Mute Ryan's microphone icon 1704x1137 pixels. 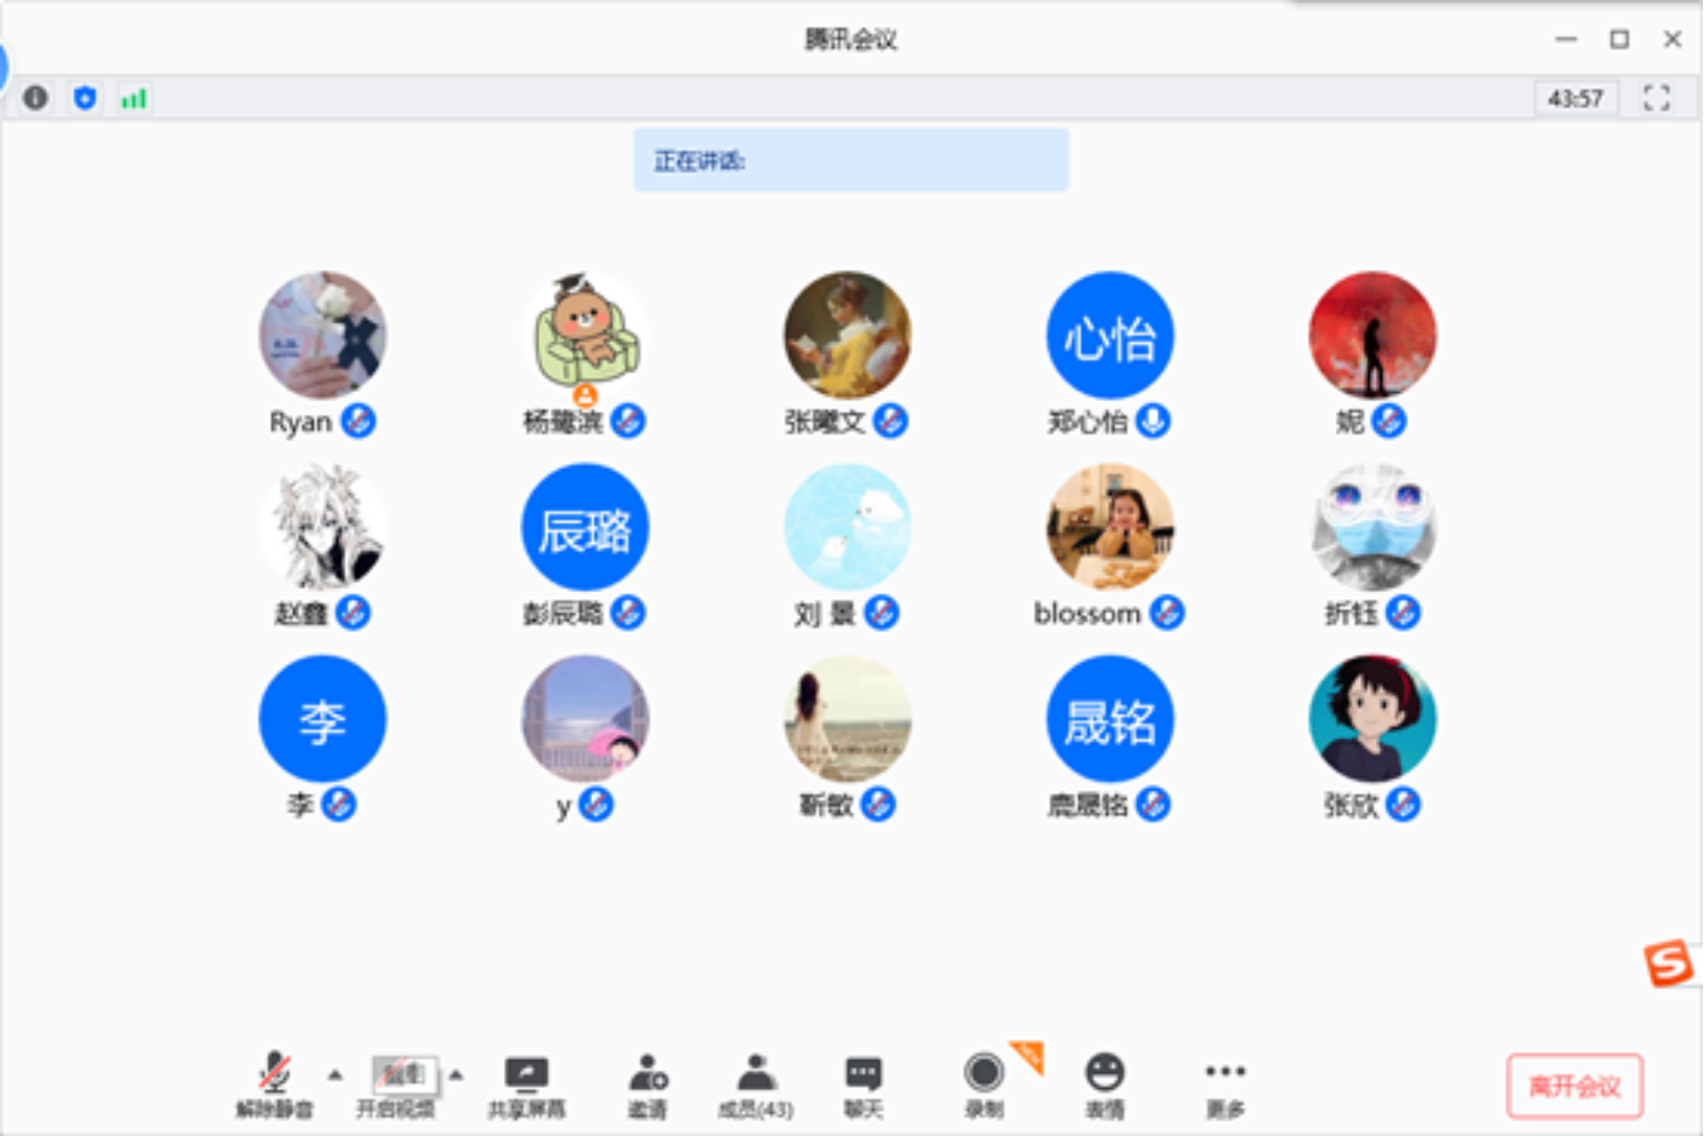[360, 421]
